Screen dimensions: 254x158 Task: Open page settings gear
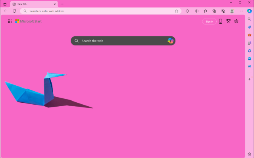click(x=237, y=21)
